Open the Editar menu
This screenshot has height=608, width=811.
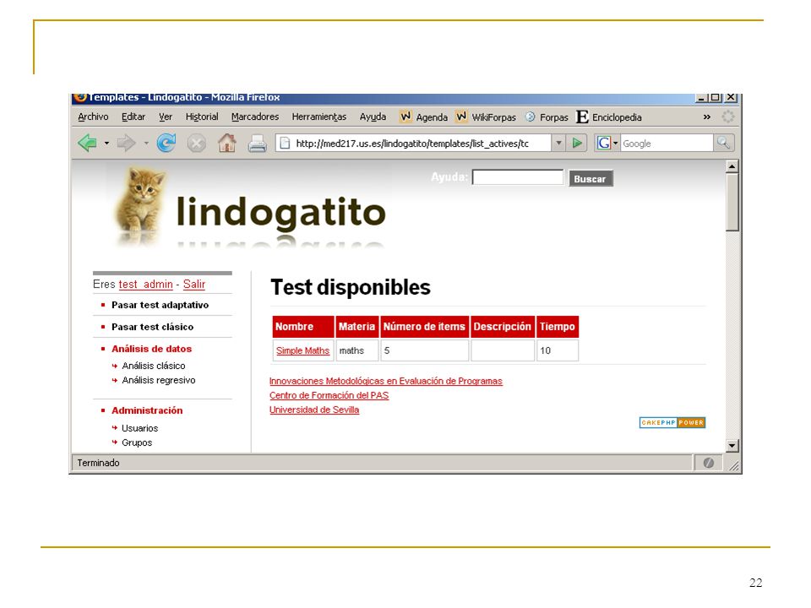133,117
